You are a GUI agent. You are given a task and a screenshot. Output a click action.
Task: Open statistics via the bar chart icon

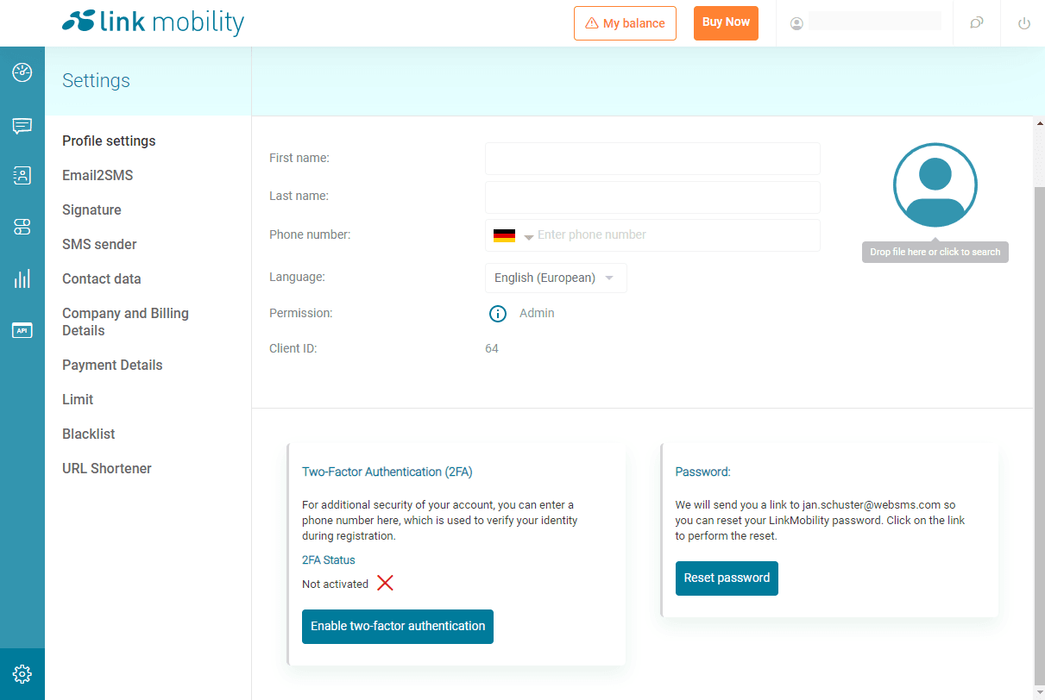[22, 278]
